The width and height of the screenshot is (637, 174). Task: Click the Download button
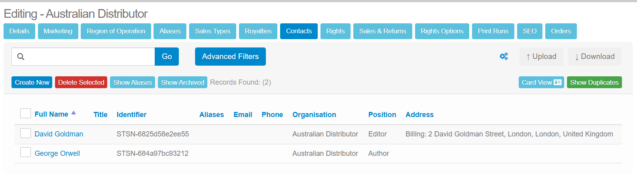tap(595, 57)
